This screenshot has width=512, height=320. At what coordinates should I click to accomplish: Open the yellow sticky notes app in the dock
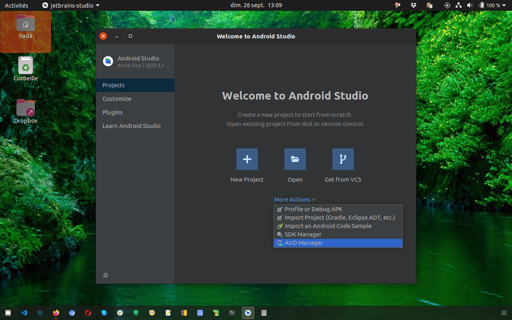coord(168,313)
